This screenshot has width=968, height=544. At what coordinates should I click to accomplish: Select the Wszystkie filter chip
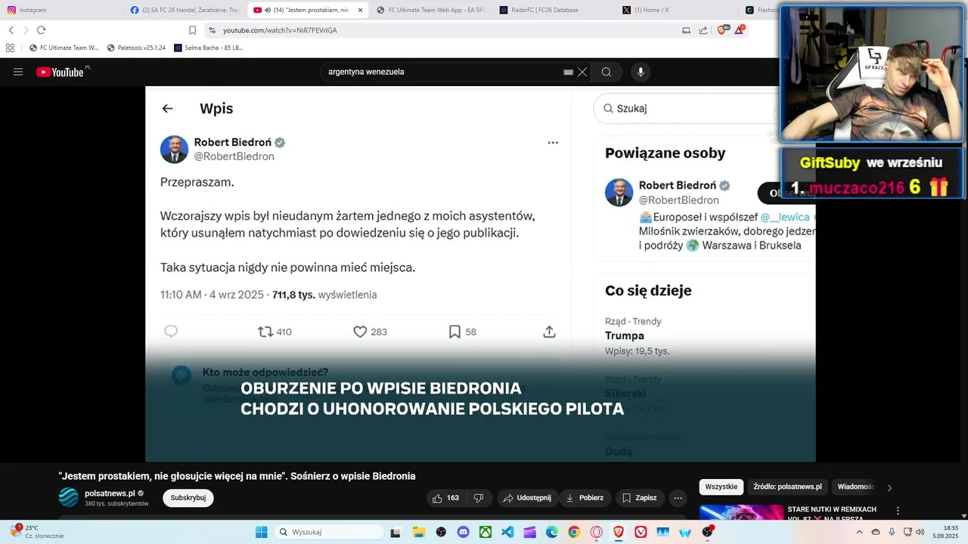[721, 487]
